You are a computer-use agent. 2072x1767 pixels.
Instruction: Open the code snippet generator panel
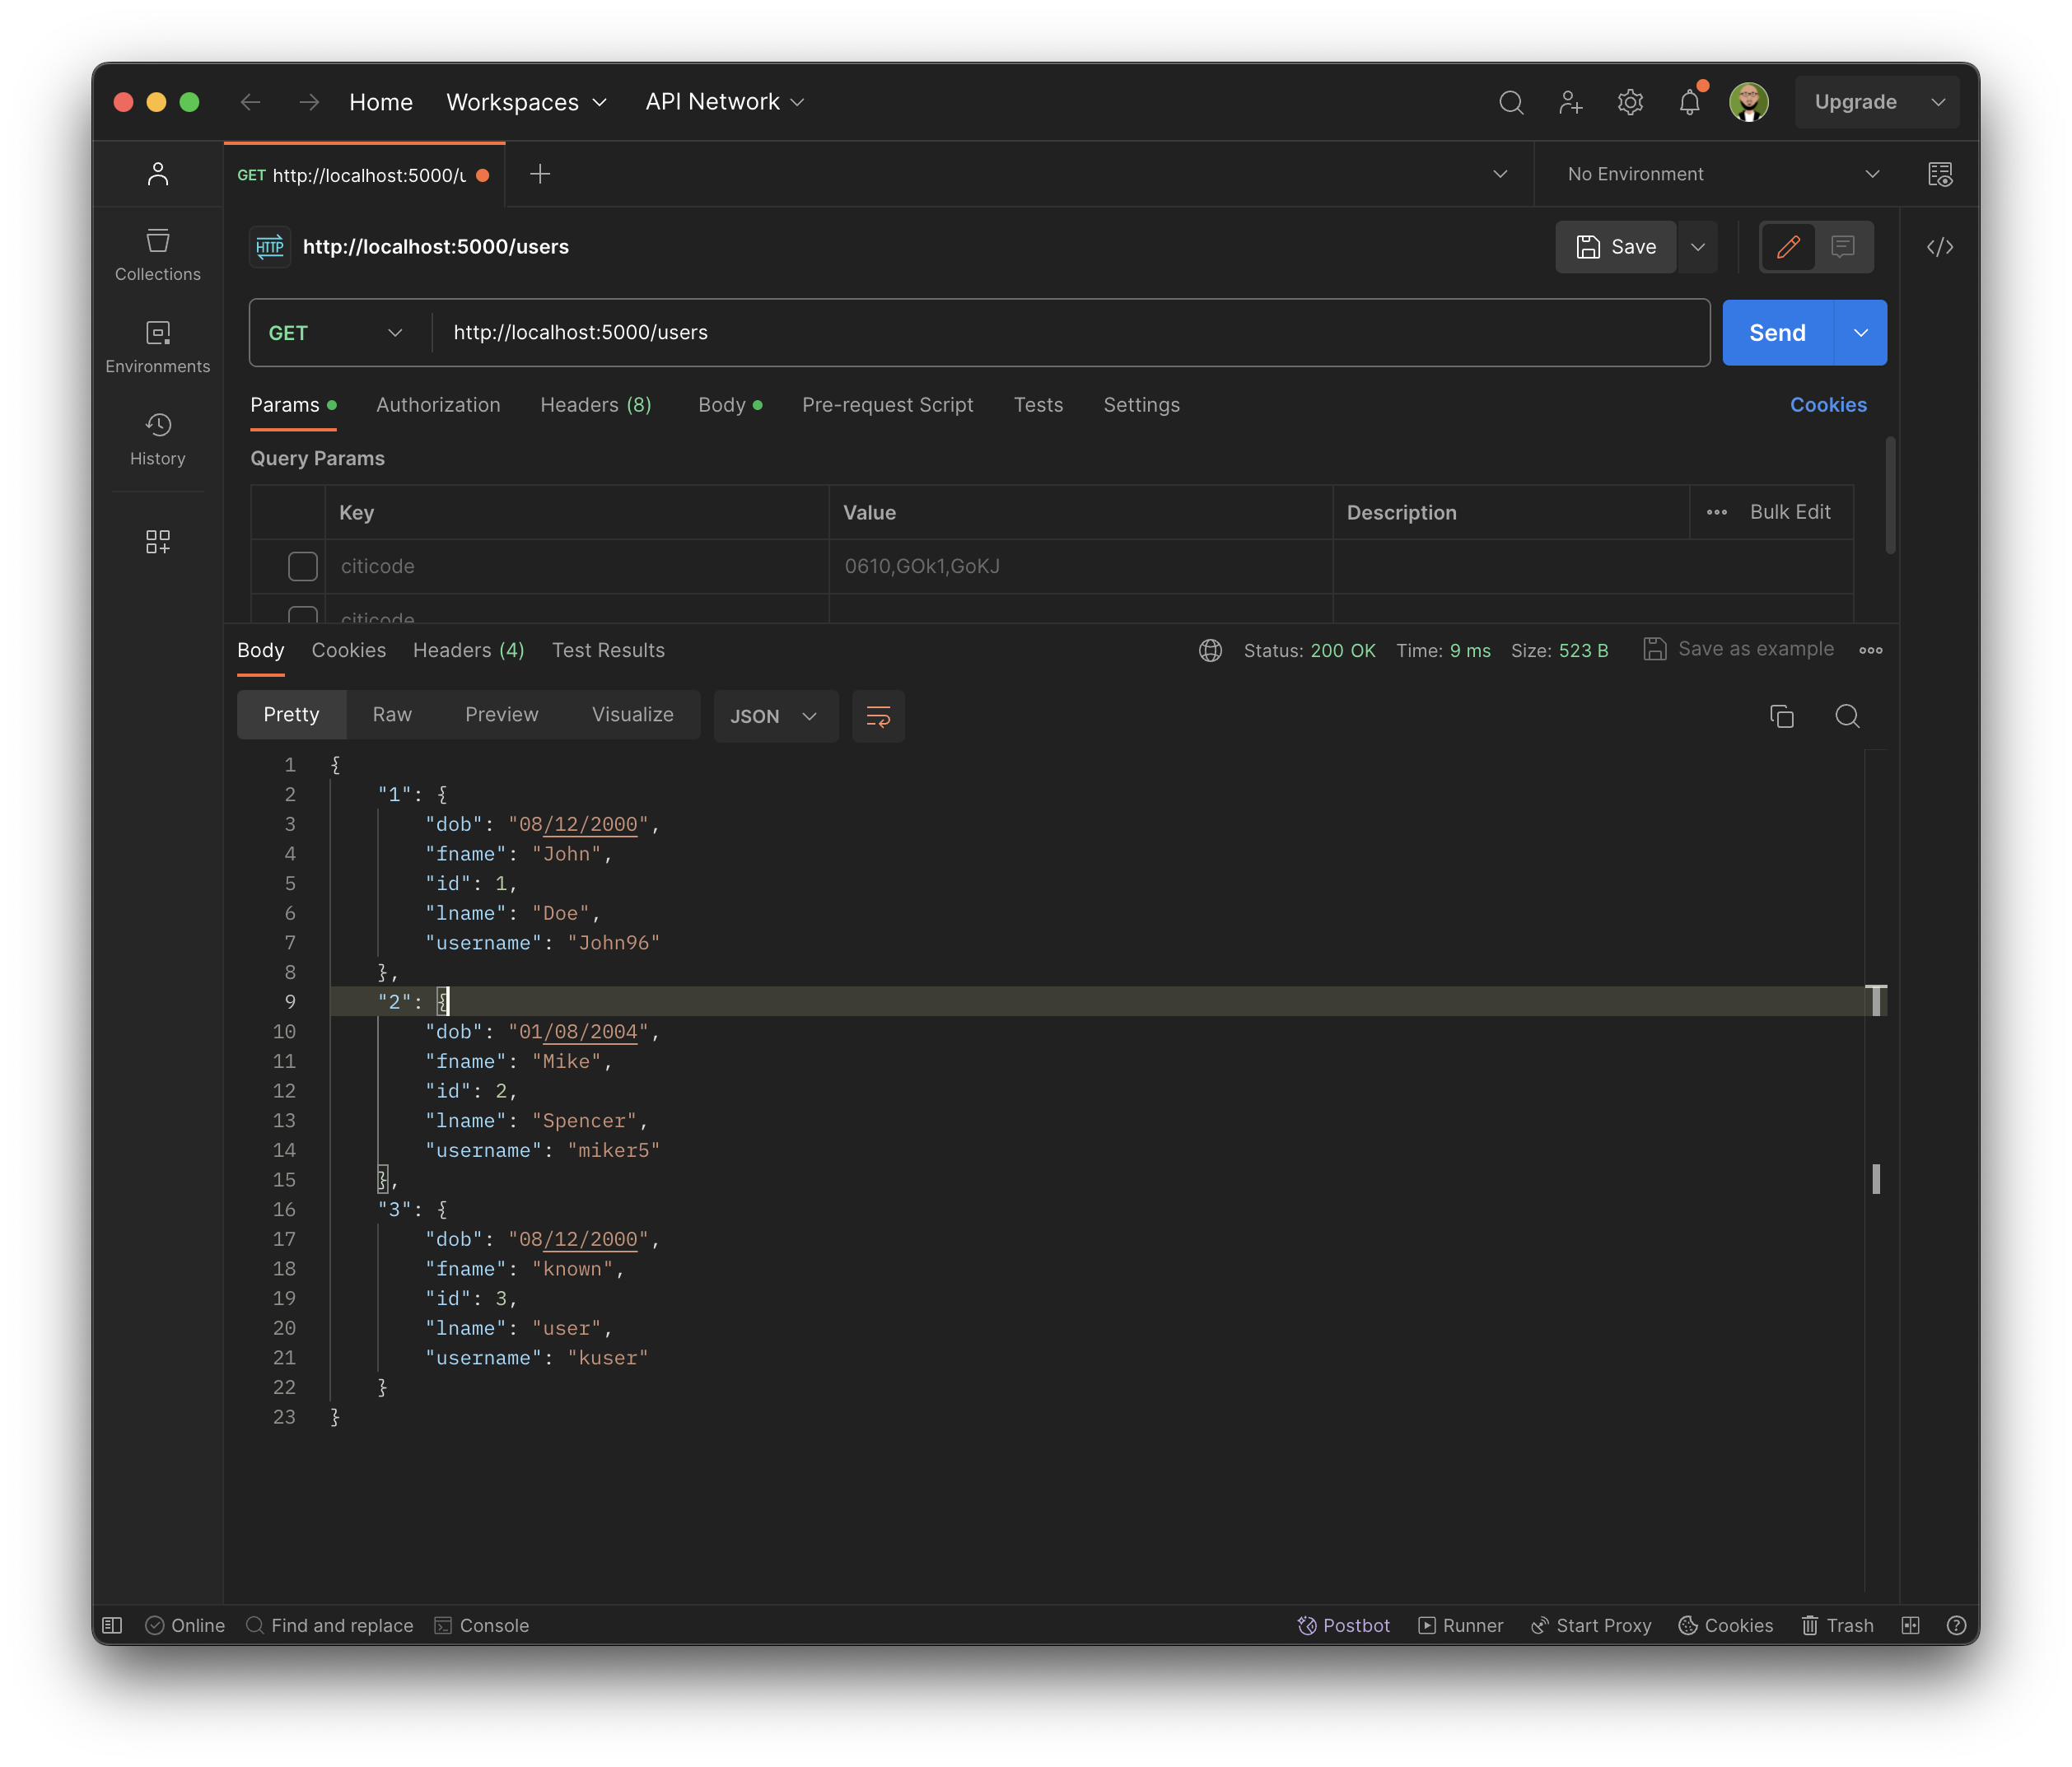1940,247
